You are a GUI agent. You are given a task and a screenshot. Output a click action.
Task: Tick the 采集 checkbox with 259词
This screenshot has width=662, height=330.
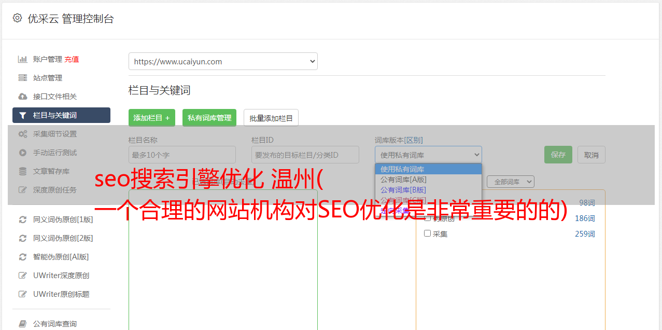click(428, 233)
